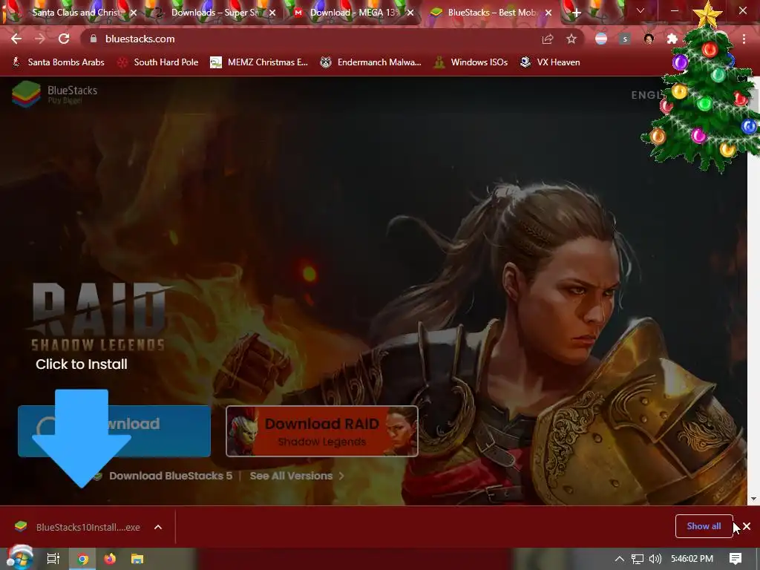The width and height of the screenshot is (760, 570).
Task: Close the Download - MEGA tab
Action: (410, 13)
